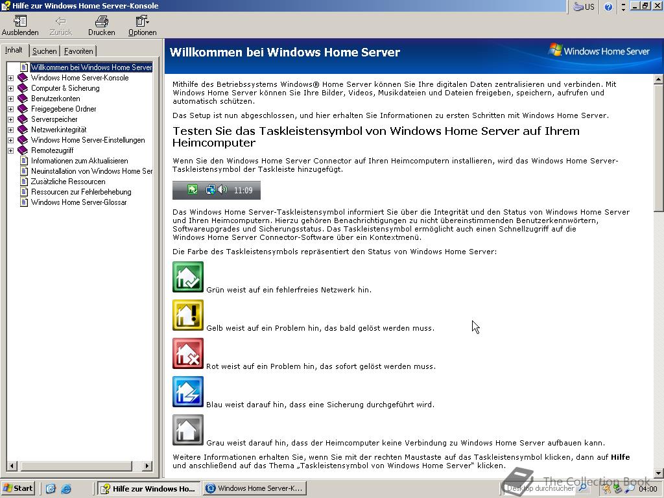Click the book icon beside Remotezugriff

tap(23, 150)
